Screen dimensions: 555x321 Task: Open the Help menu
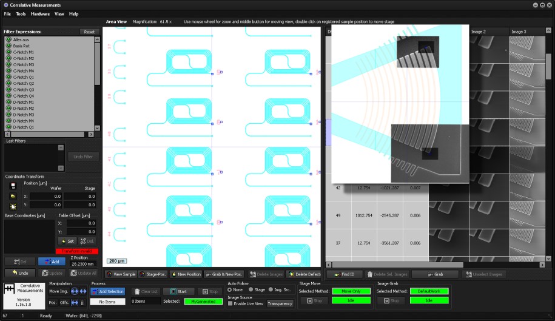[x=73, y=14]
